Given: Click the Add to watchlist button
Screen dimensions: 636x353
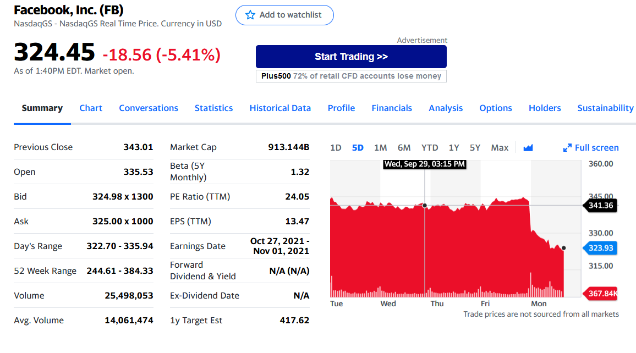Looking at the screenshot, I should (x=285, y=15).
